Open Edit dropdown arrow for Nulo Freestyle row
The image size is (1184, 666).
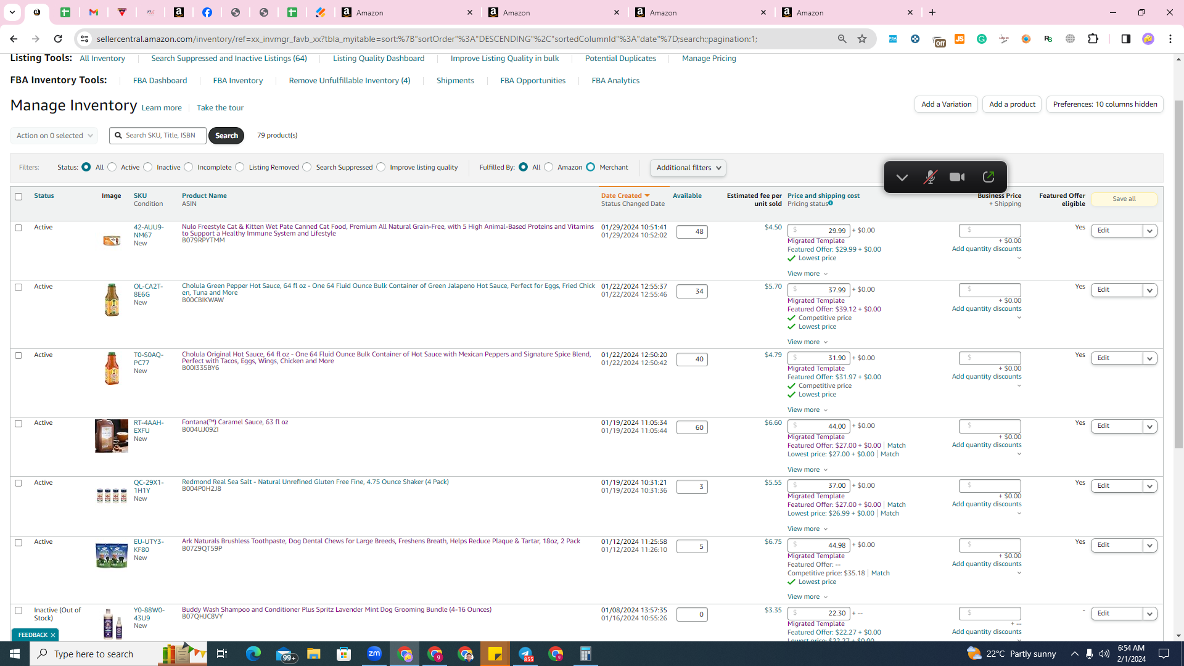(1150, 231)
